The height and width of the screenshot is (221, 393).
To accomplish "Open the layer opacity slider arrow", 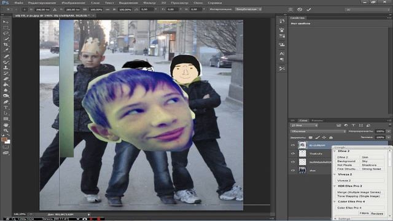I will click(389, 131).
